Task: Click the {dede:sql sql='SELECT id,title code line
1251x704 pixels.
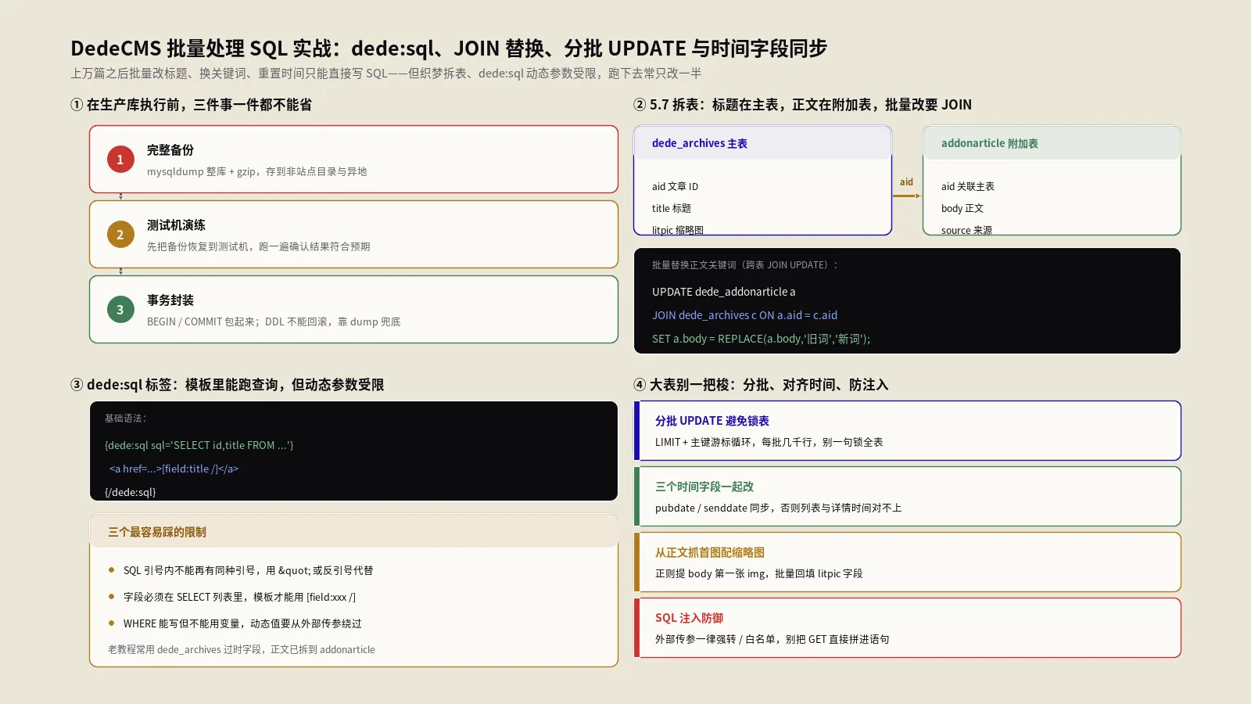Action: click(199, 445)
